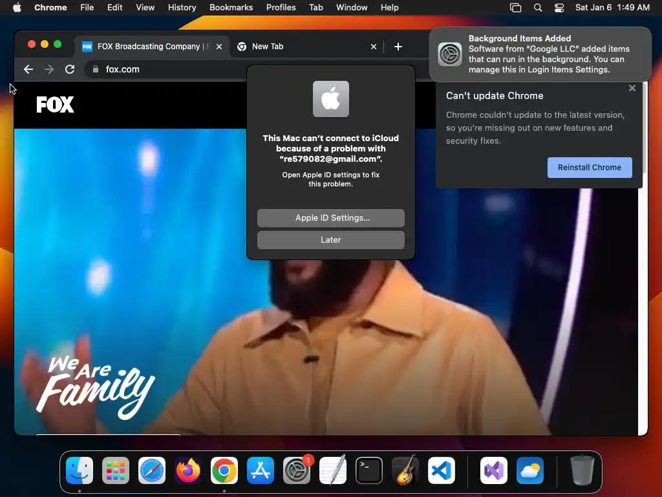Go back in Chrome

point(28,69)
